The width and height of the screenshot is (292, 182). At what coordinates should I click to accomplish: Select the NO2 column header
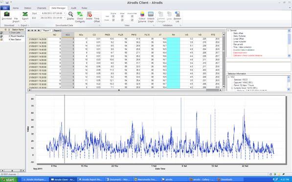click(x=68, y=35)
